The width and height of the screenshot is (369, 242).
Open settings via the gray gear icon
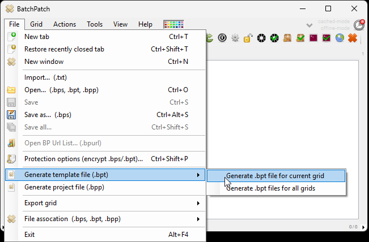click(x=235, y=38)
